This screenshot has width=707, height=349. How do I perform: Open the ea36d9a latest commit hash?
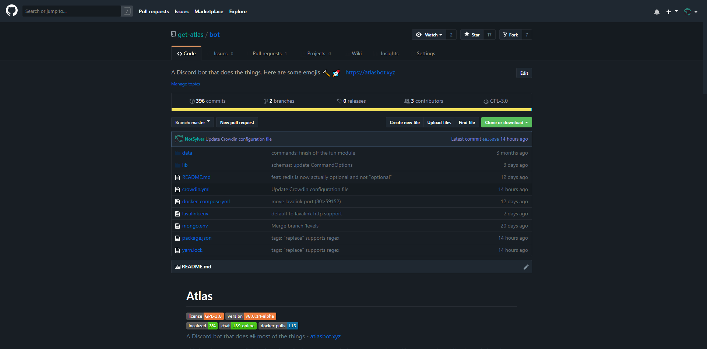490,139
